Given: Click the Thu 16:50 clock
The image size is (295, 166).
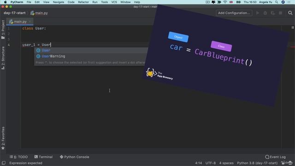Looking at the screenshot, I should point(250,2).
